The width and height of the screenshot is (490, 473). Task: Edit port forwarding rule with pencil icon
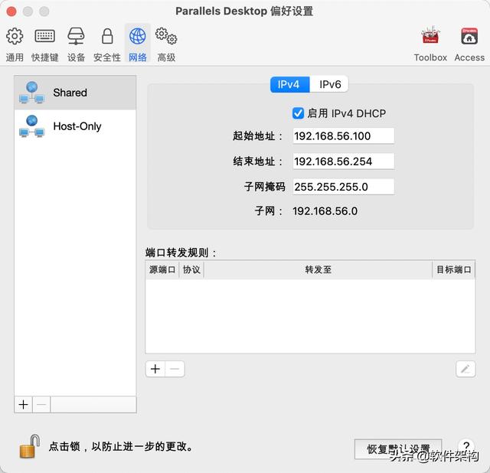[465, 369]
